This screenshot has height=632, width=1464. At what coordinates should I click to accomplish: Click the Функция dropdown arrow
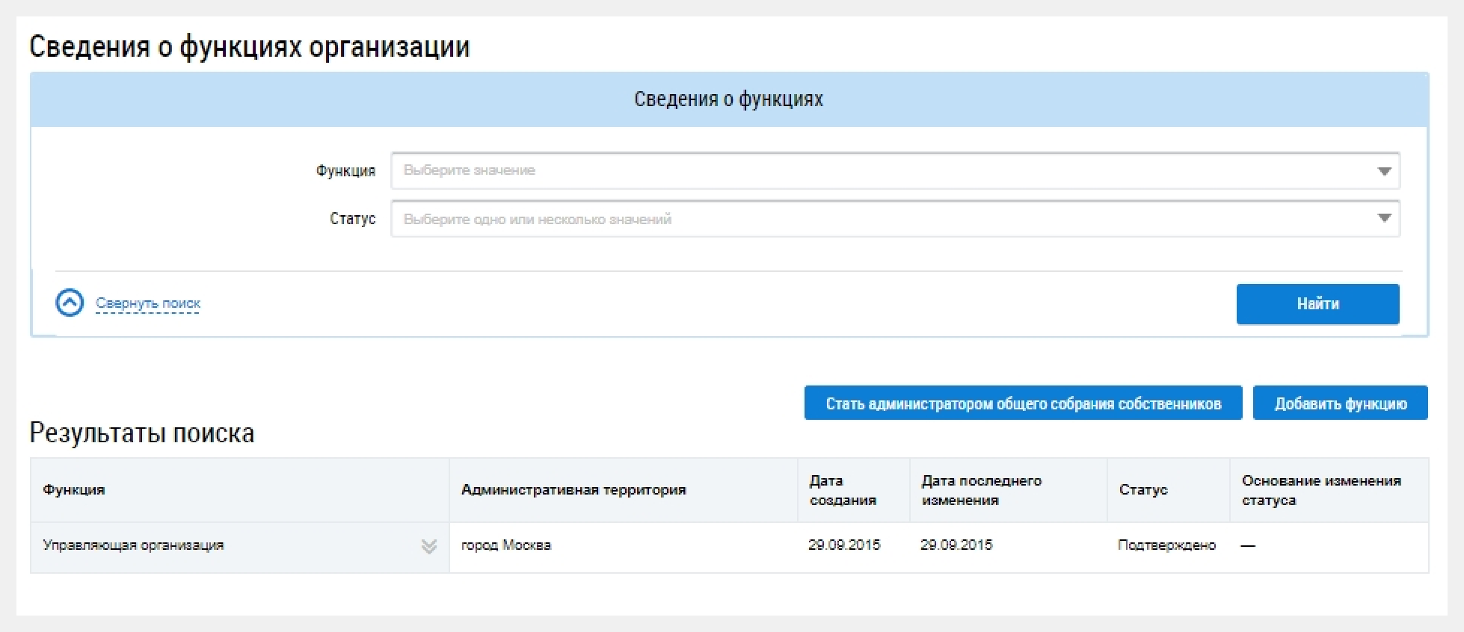(1384, 171)
